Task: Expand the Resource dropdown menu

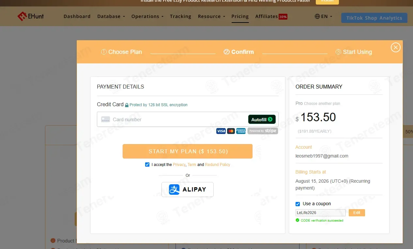Action: 211,16
